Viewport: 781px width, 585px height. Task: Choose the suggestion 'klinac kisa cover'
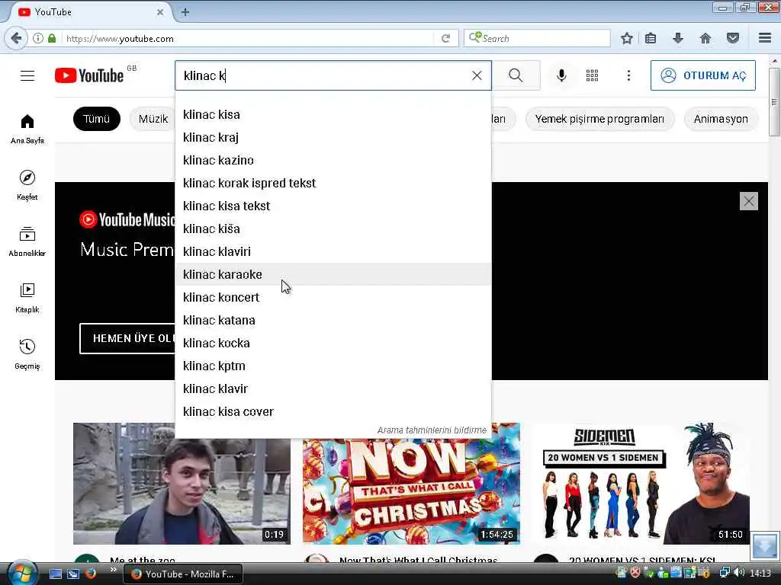pos(333,412)
